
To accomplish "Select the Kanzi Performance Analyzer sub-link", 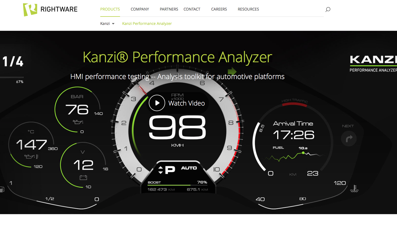I will tap(147, 24).
